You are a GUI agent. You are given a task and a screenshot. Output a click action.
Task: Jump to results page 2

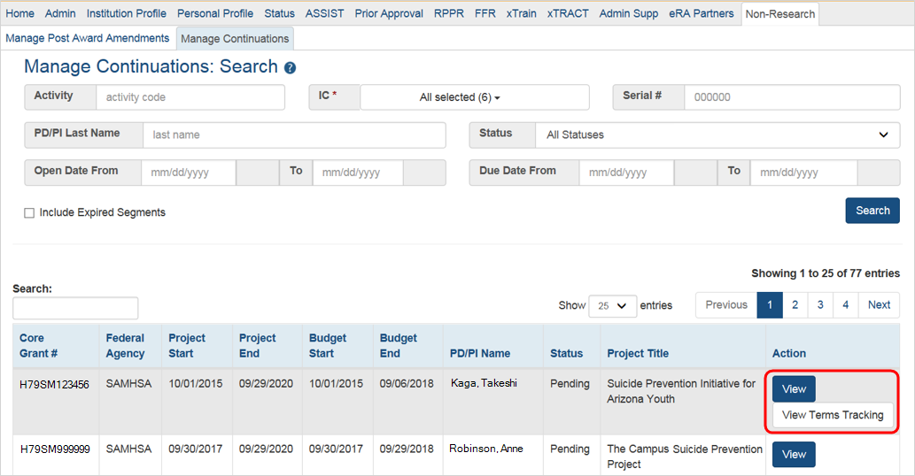[795, 305]
